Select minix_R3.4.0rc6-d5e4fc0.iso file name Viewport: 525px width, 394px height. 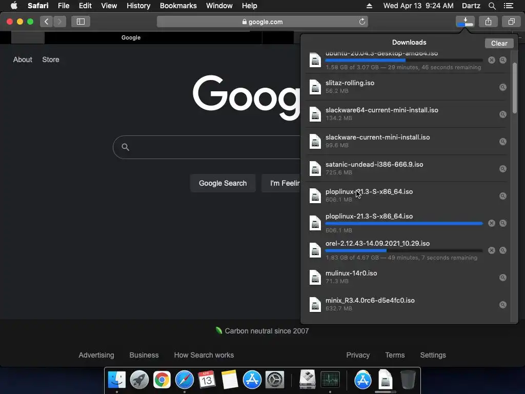[x=370, y=301]
